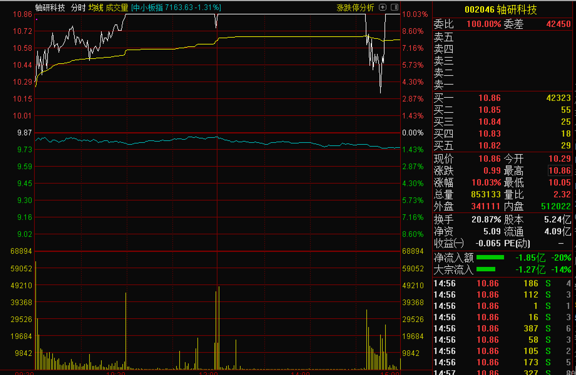Click the 买二 bid row at 10.85

489,110
